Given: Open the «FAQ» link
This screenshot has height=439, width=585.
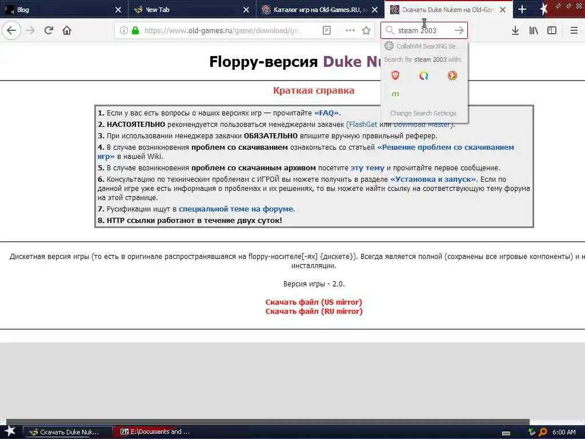Looking at the screenshot, I should click(327, 113).
